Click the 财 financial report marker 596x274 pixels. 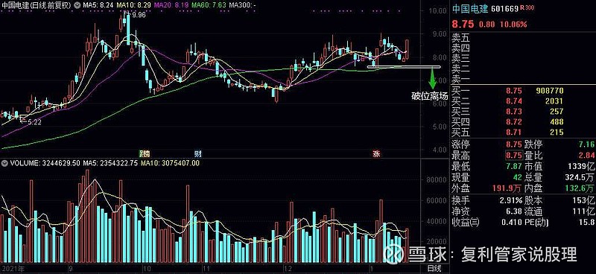pyautogui.click(x=197, y=154)
